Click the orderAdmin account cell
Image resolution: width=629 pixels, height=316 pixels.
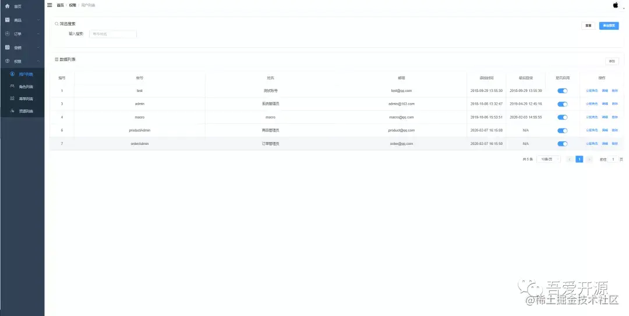[140, 144]
